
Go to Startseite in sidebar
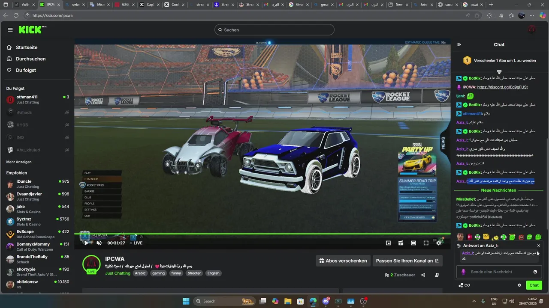(x=27, y=47)
